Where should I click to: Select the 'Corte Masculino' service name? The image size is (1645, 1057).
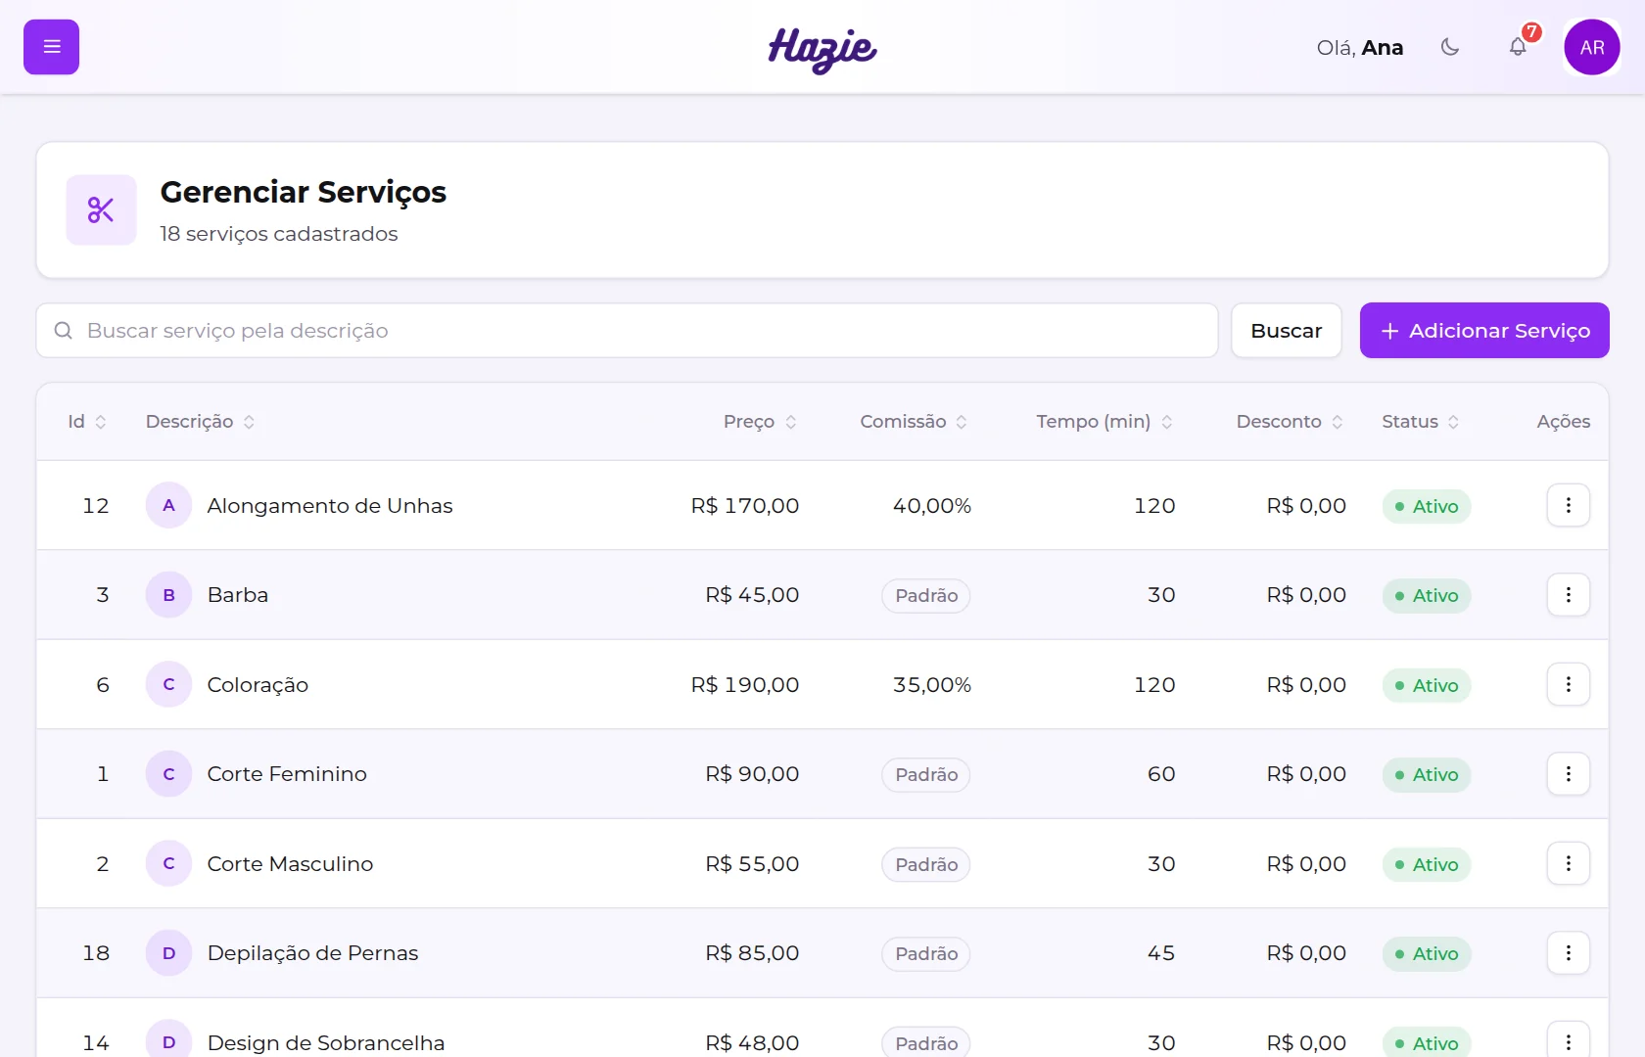(x=290, y=864)
